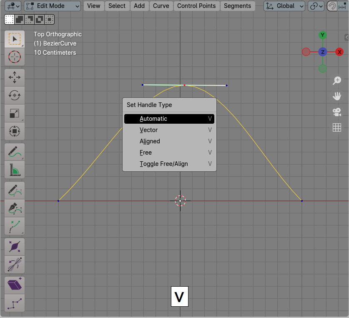Select the Randomize tool
This screenshot has height=318, width=349.
(15, 303)
